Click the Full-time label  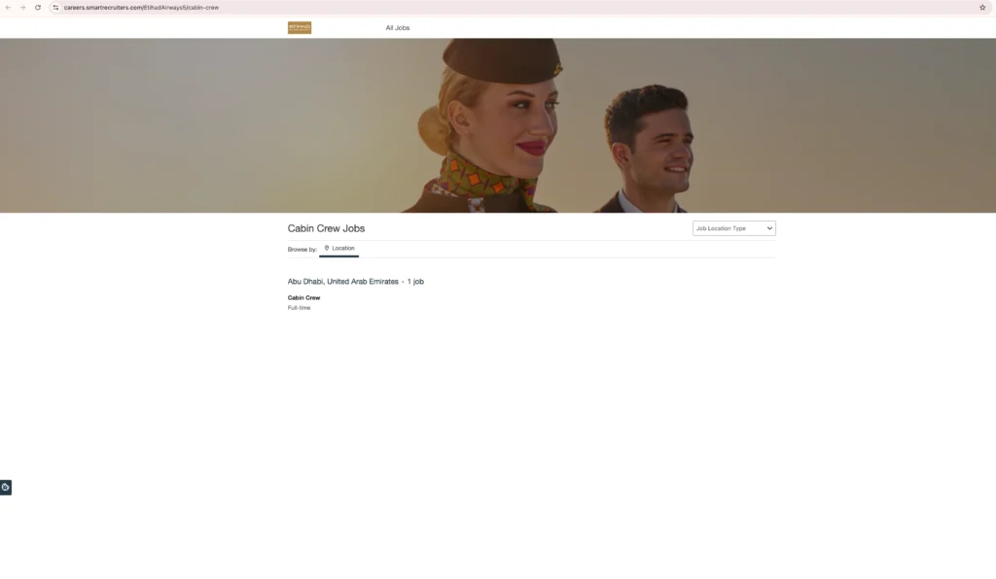point(300,308)
